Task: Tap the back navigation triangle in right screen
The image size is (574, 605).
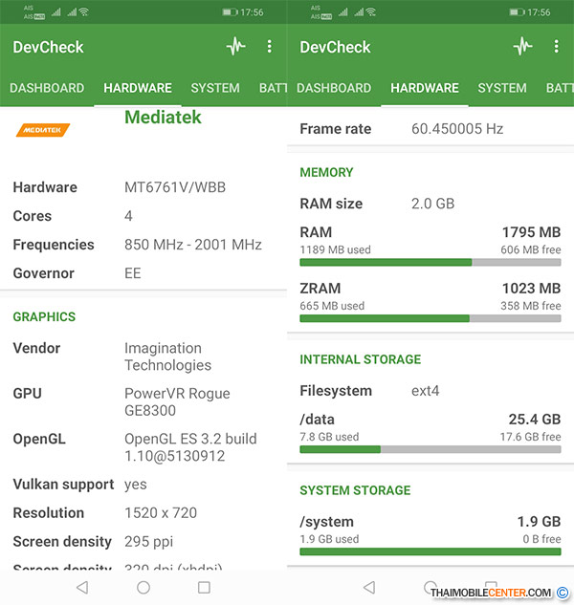Action: [369, 587]
